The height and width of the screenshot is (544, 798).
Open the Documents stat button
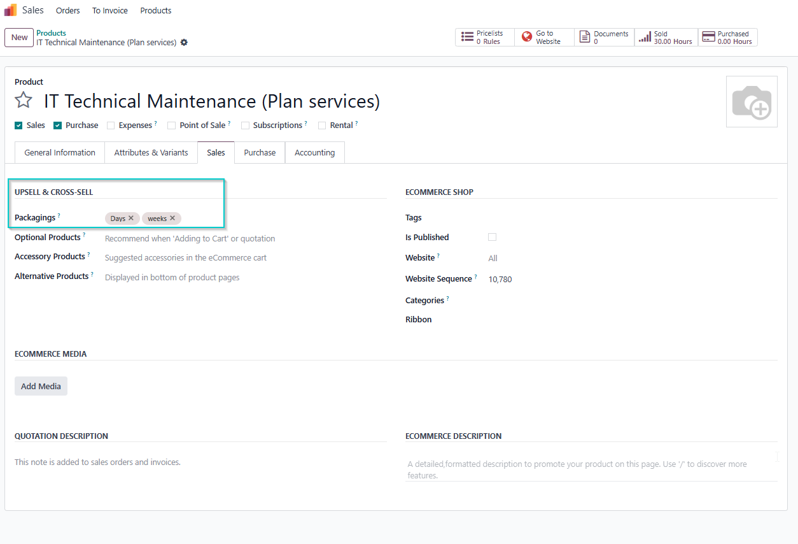click(x=604, y=38)
